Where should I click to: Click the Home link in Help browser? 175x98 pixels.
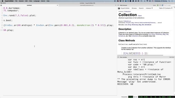tap(154, 5)
